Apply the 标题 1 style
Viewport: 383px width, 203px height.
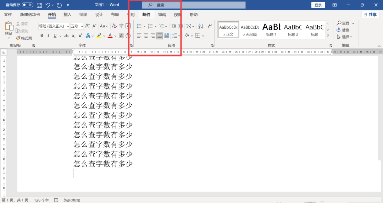pos(271,29)
